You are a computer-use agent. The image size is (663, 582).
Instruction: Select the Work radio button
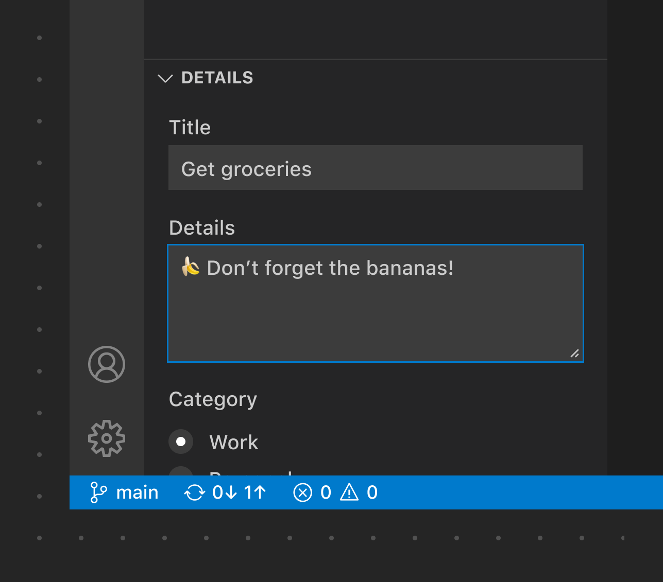181,442
